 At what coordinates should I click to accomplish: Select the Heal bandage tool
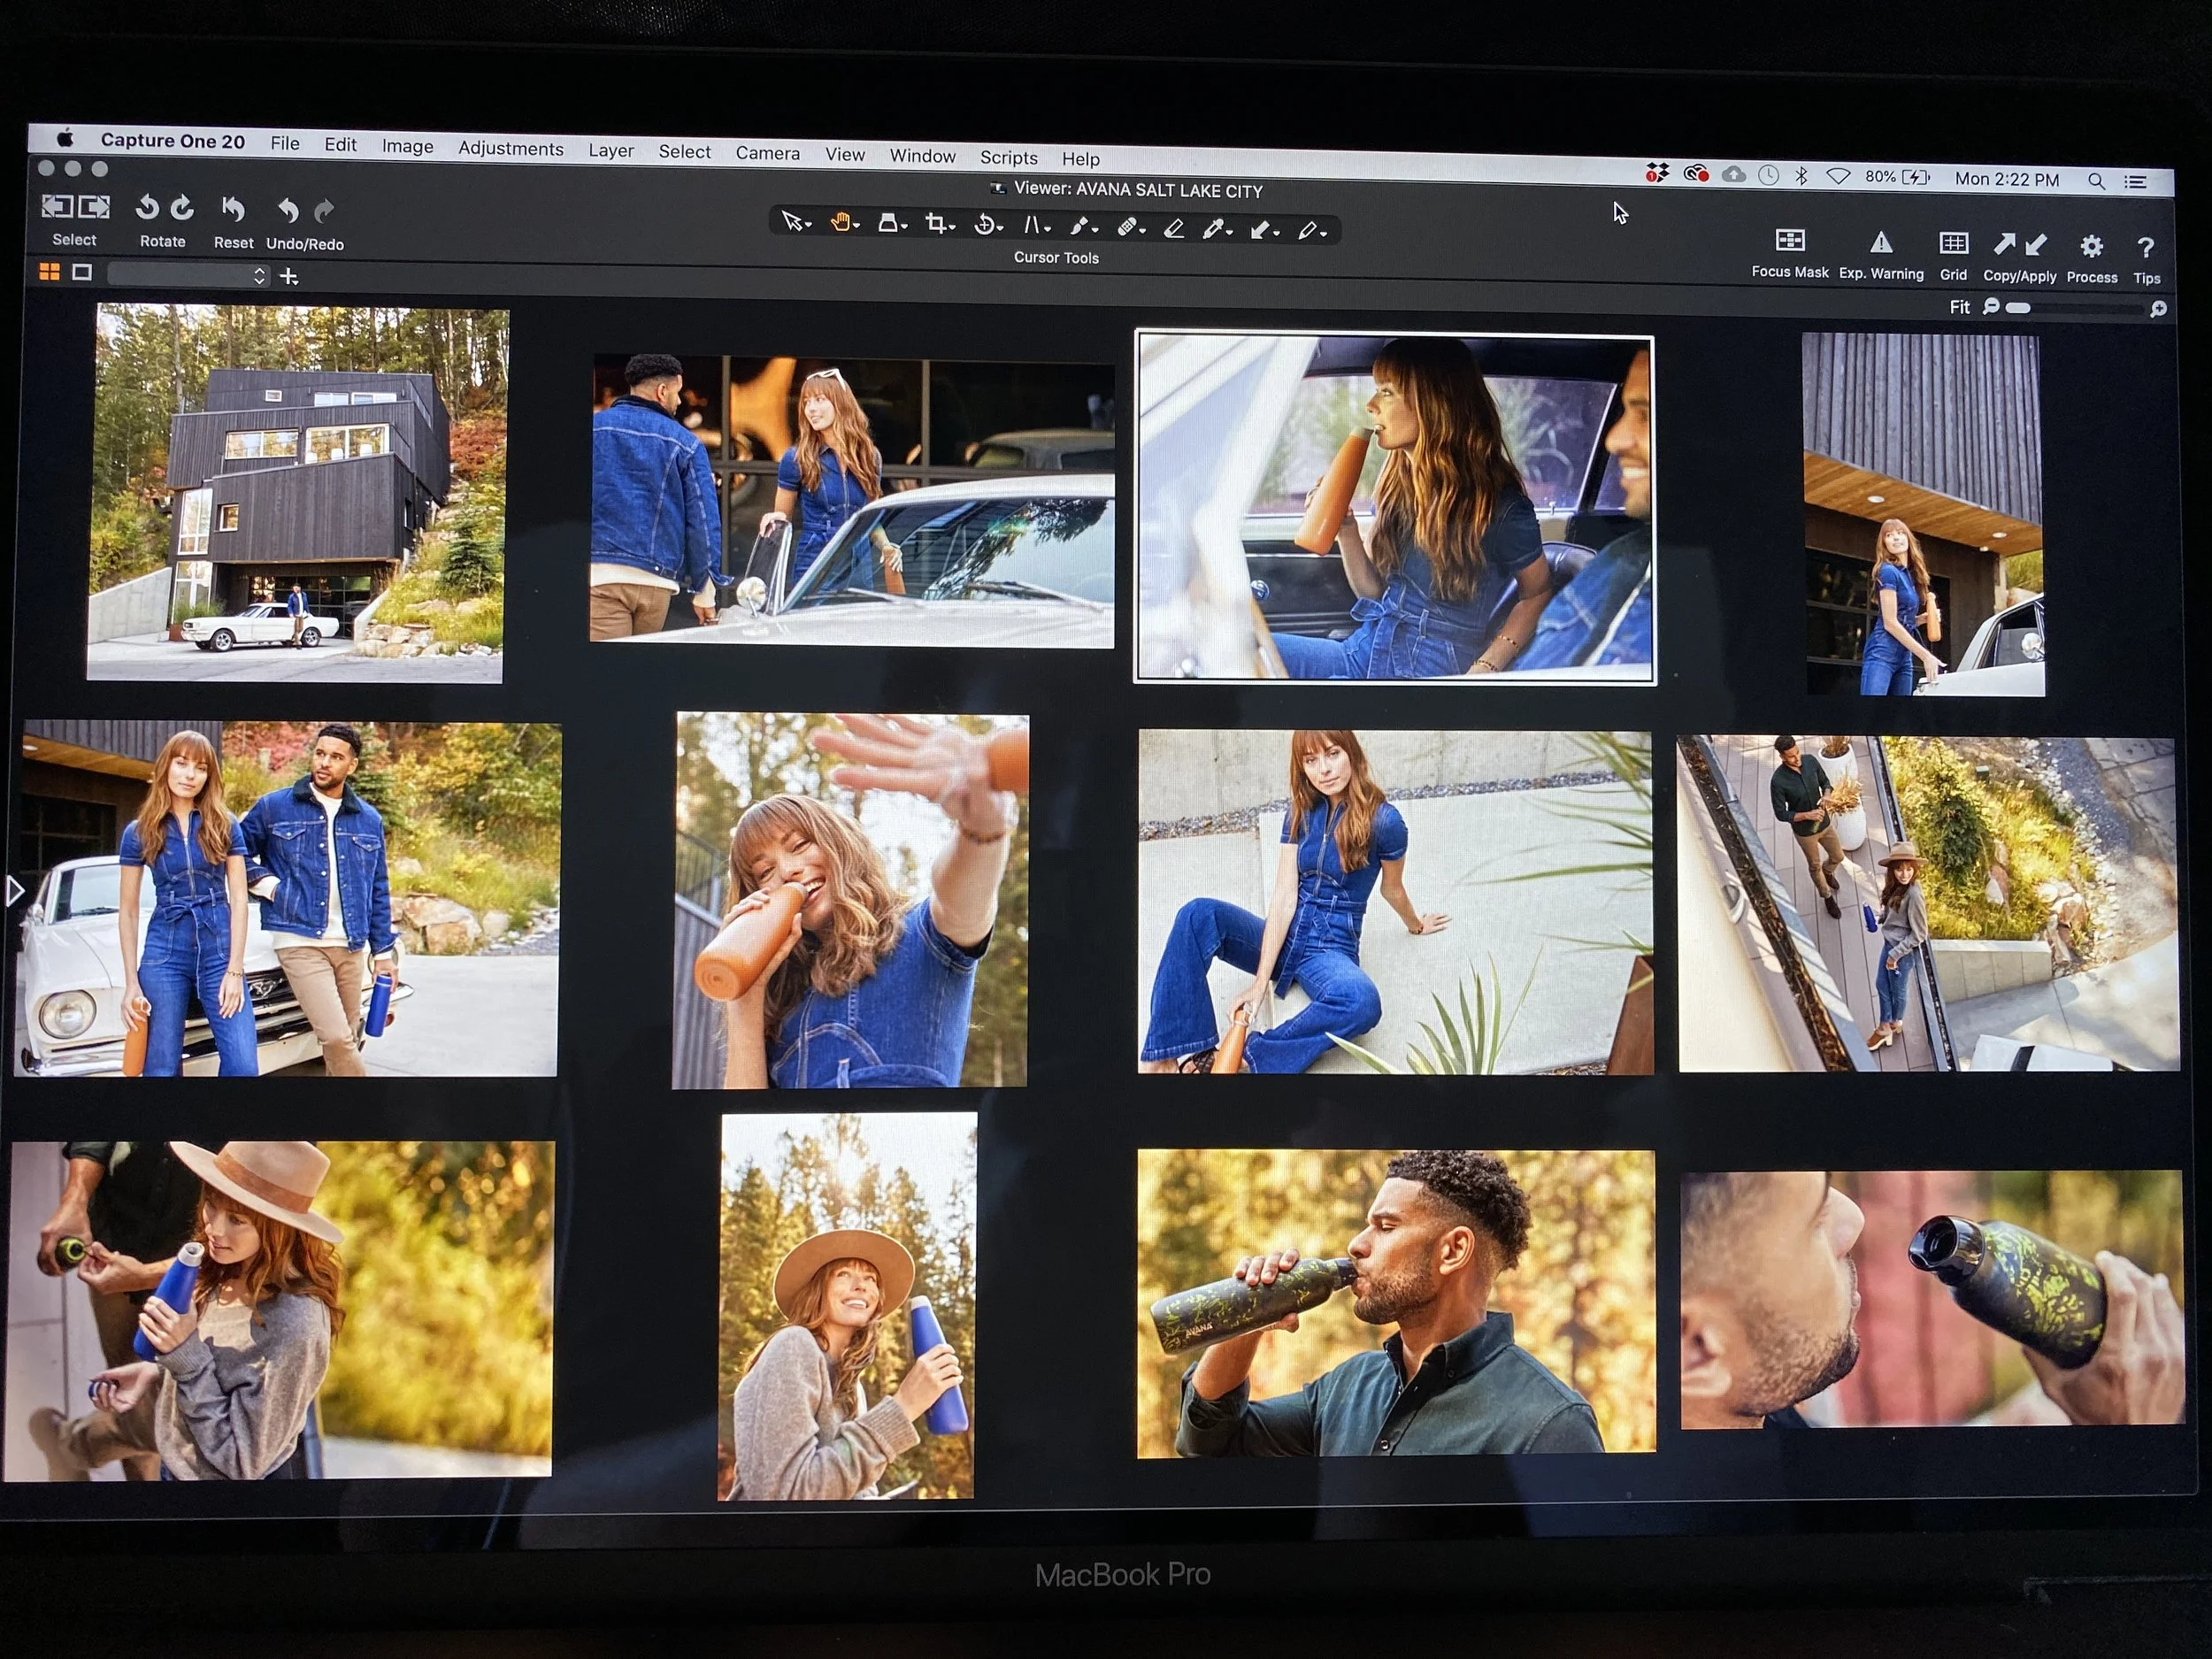1126,228
